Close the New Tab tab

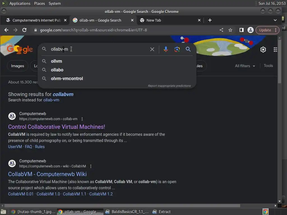pos(199,20)
